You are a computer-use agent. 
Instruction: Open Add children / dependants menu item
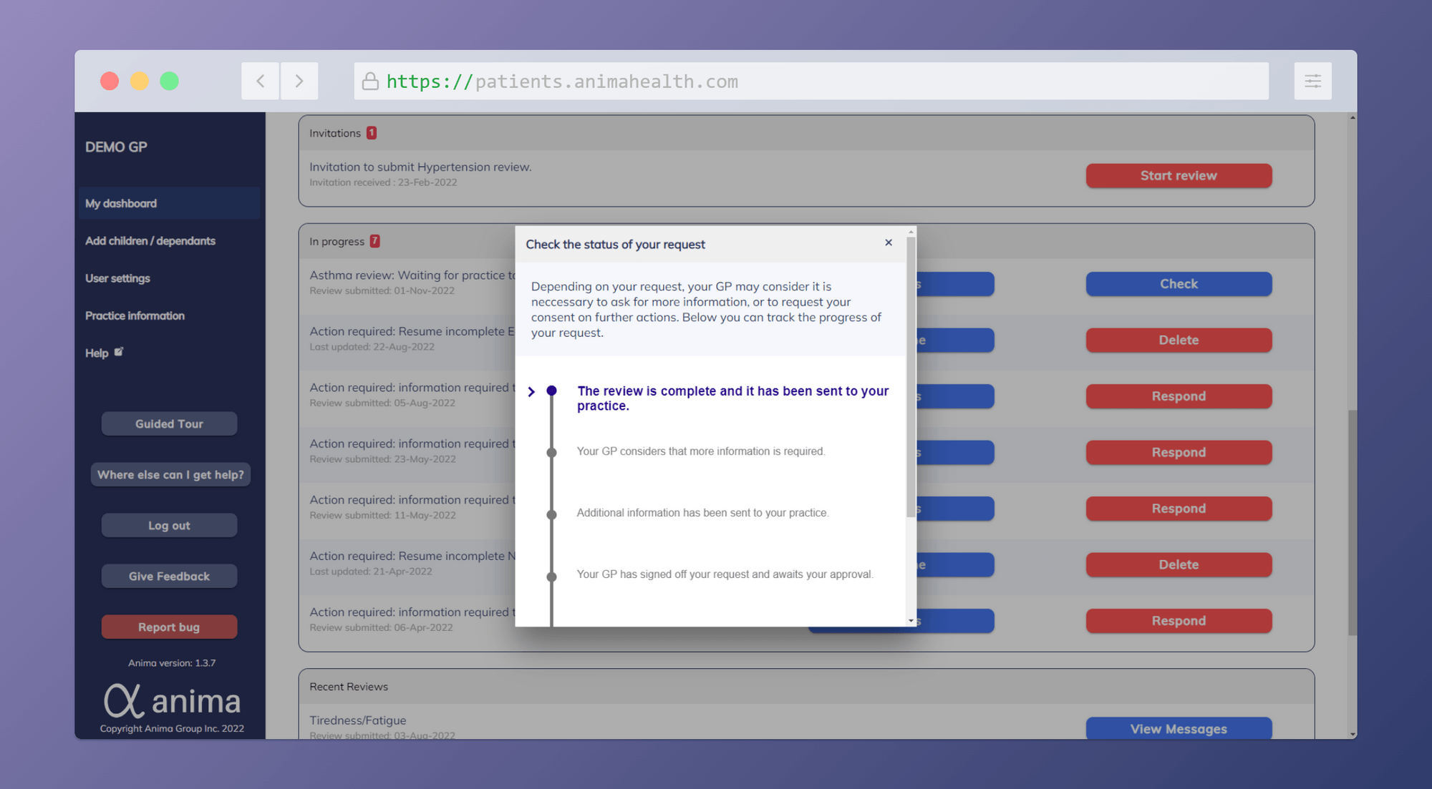pyautogui.click(x=150, y=241)
